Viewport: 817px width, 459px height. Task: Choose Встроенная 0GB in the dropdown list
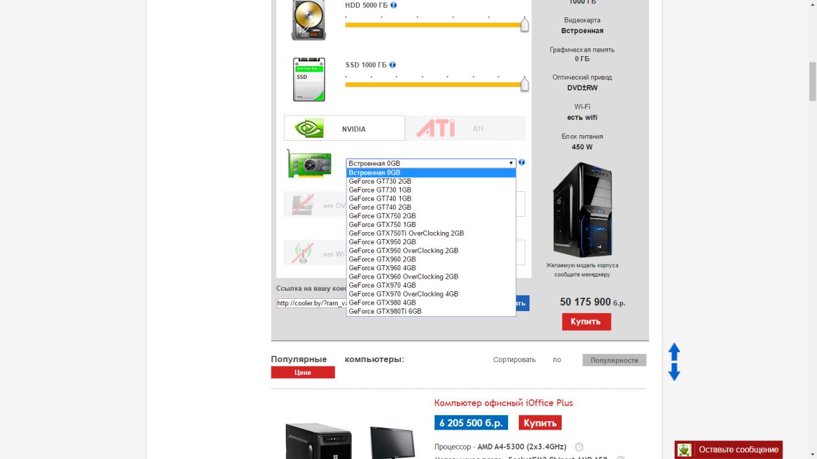pyautogui.click(x=431, y=173)
